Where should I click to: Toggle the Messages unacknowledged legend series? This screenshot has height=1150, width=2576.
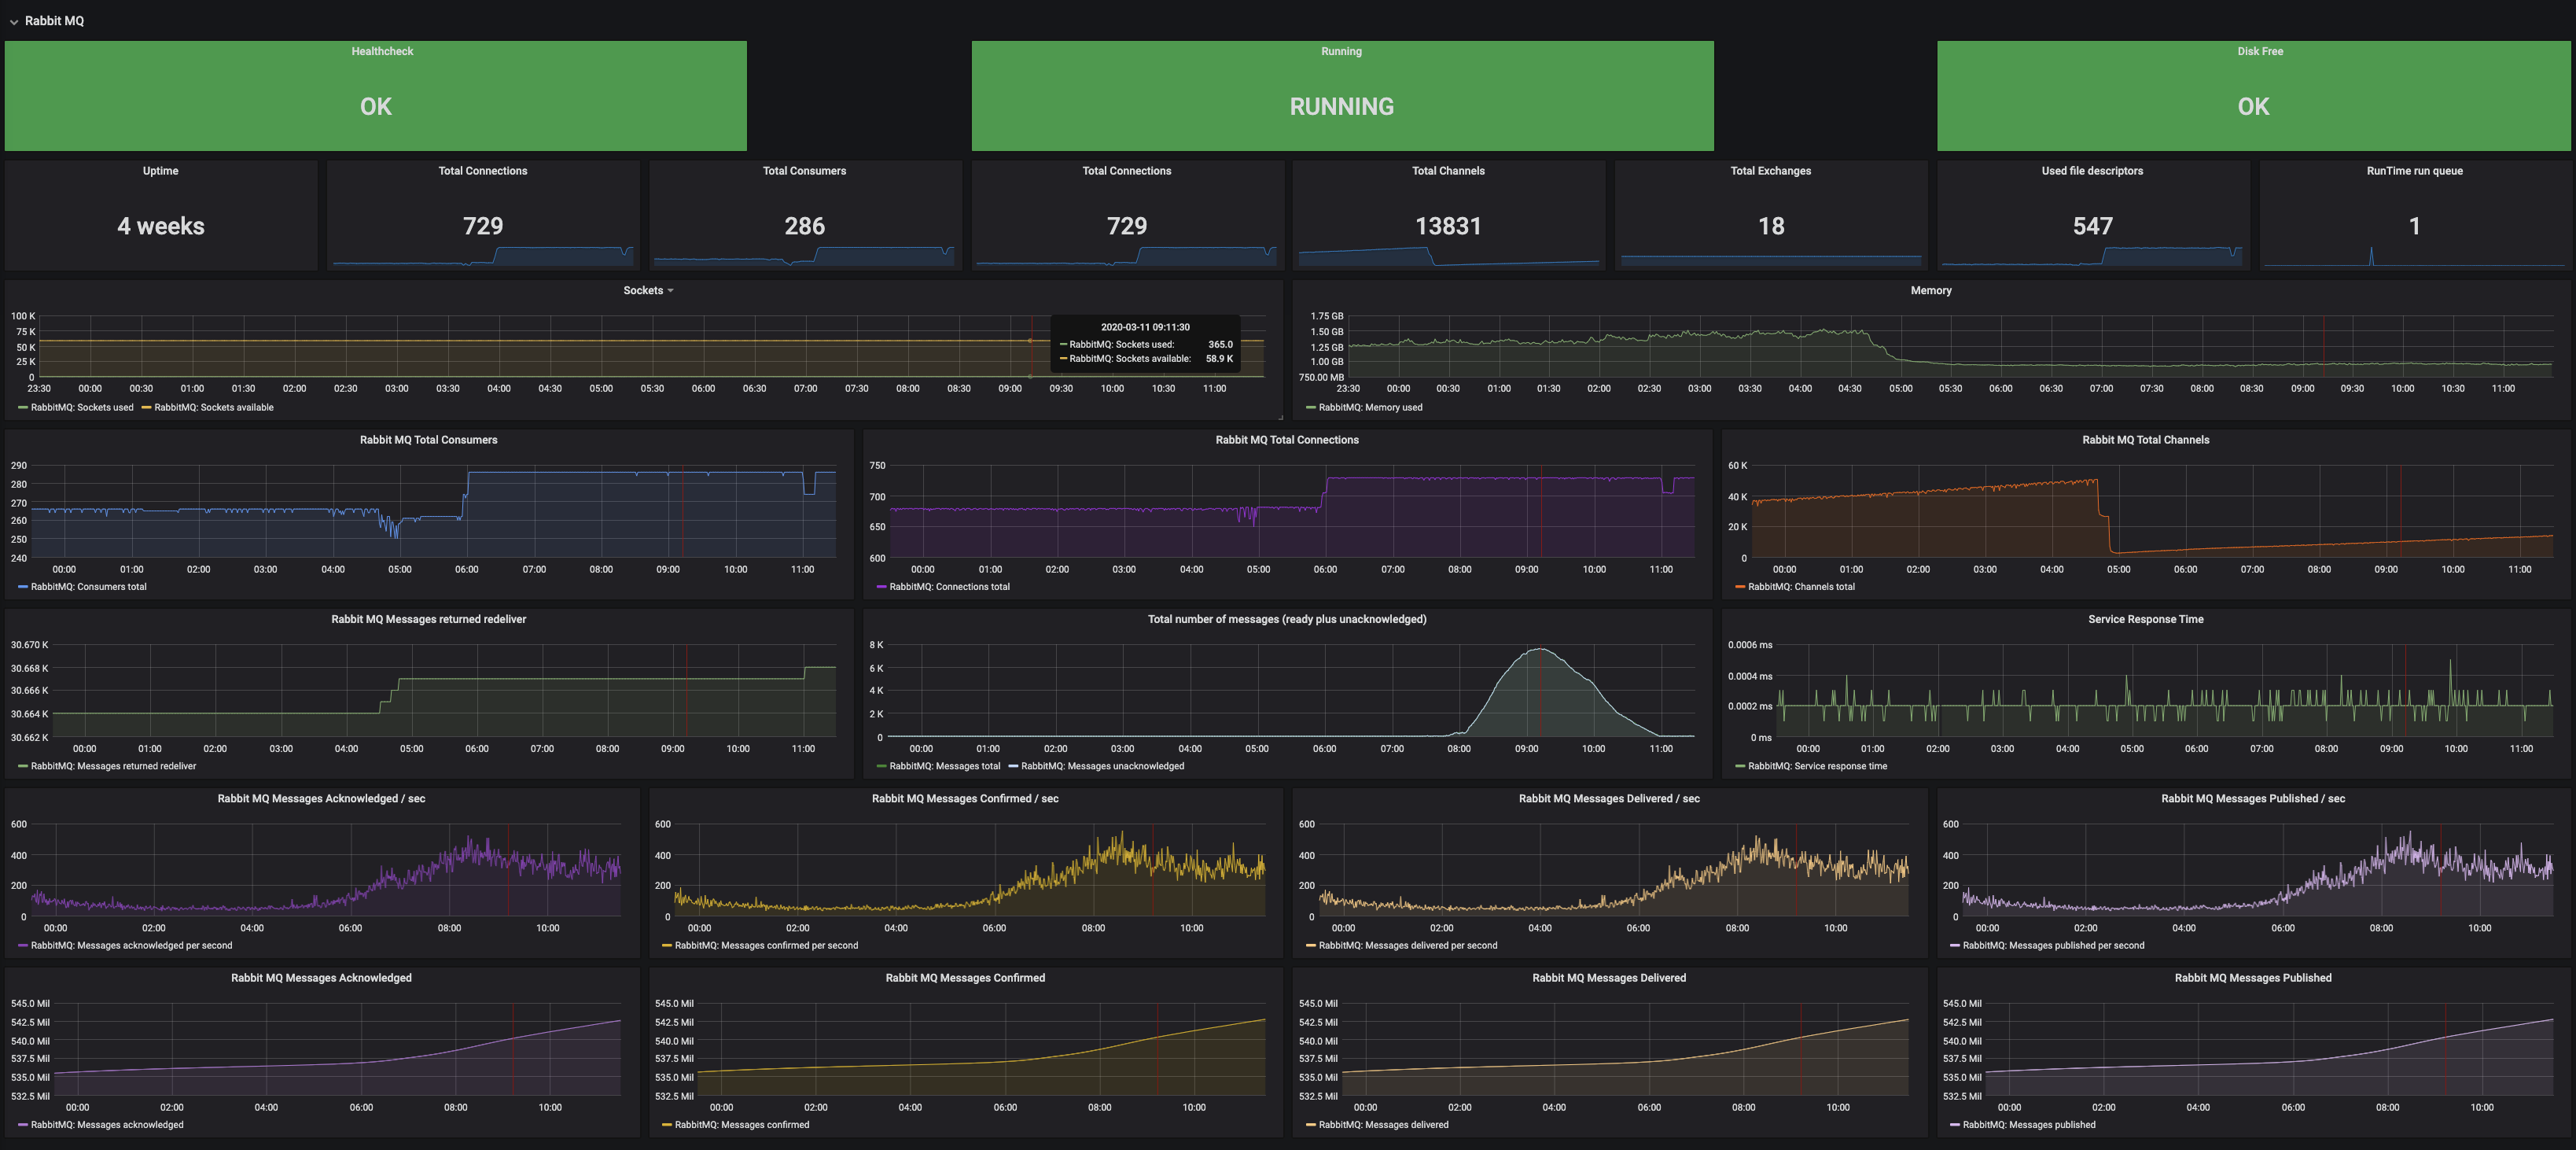click(x=1101, y=766)
